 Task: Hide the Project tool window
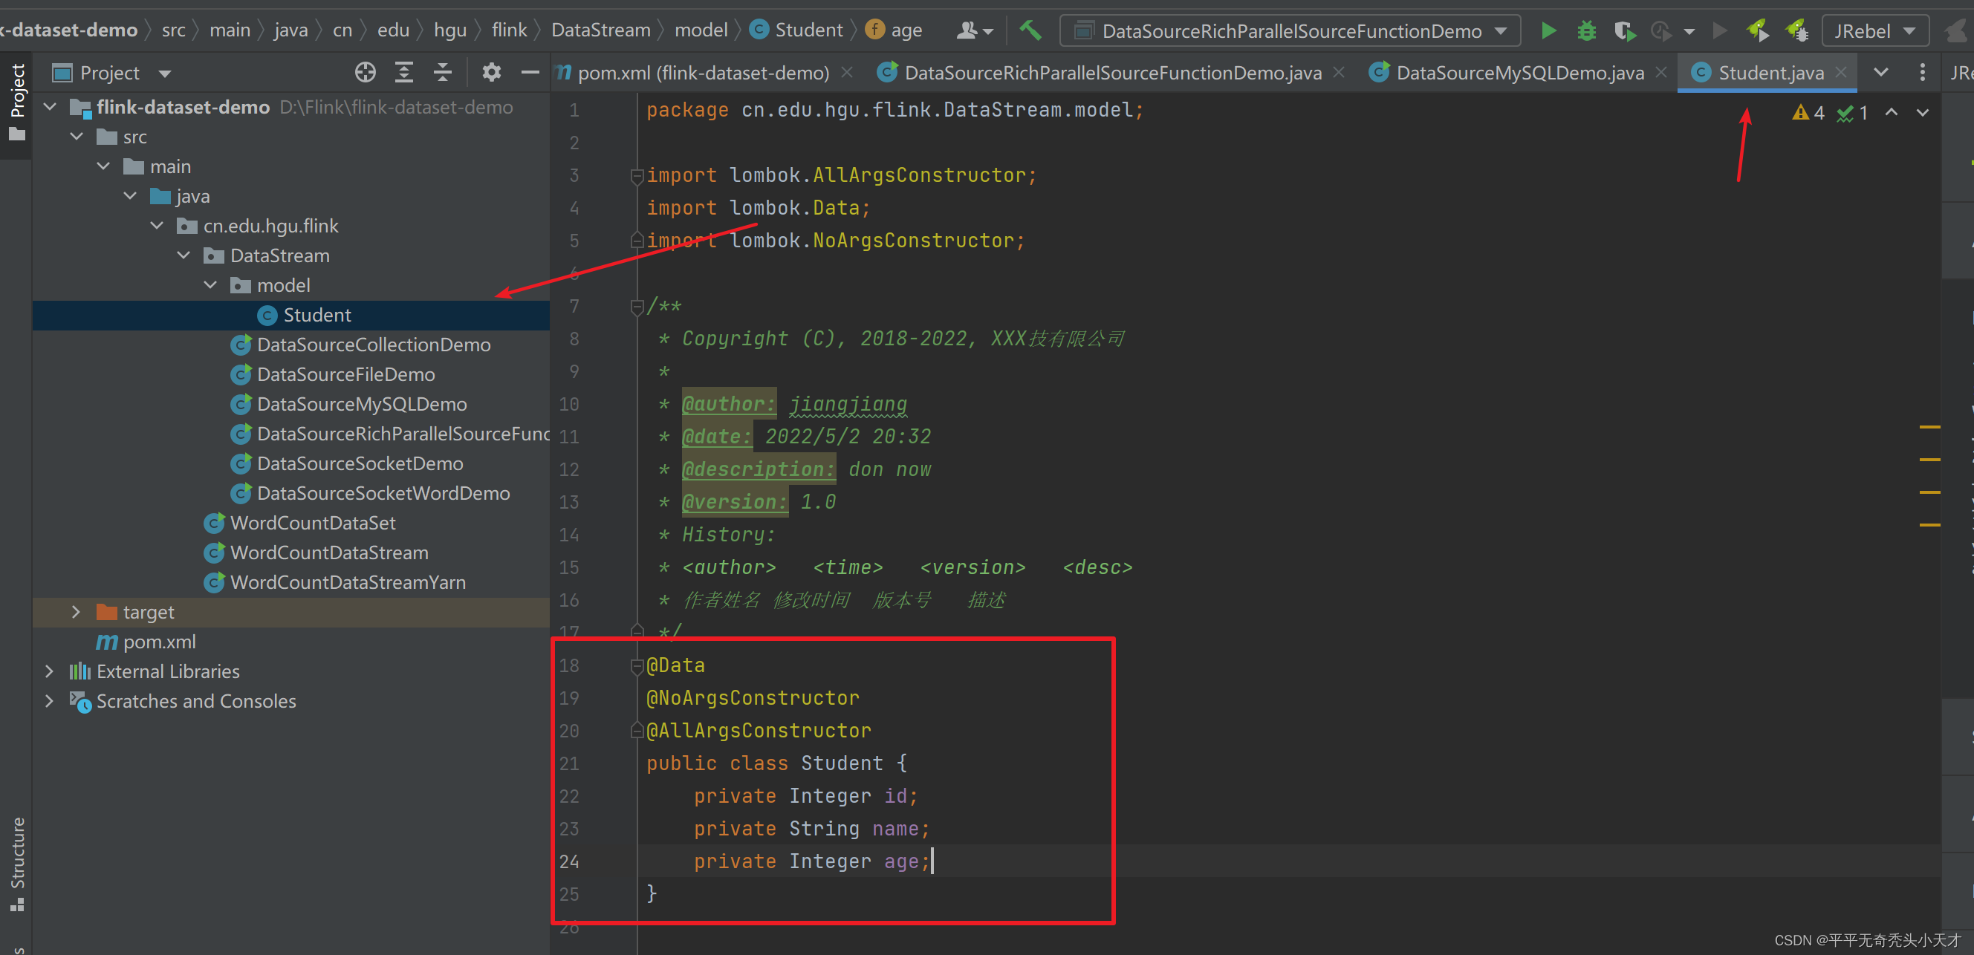[x=530, y=73]
